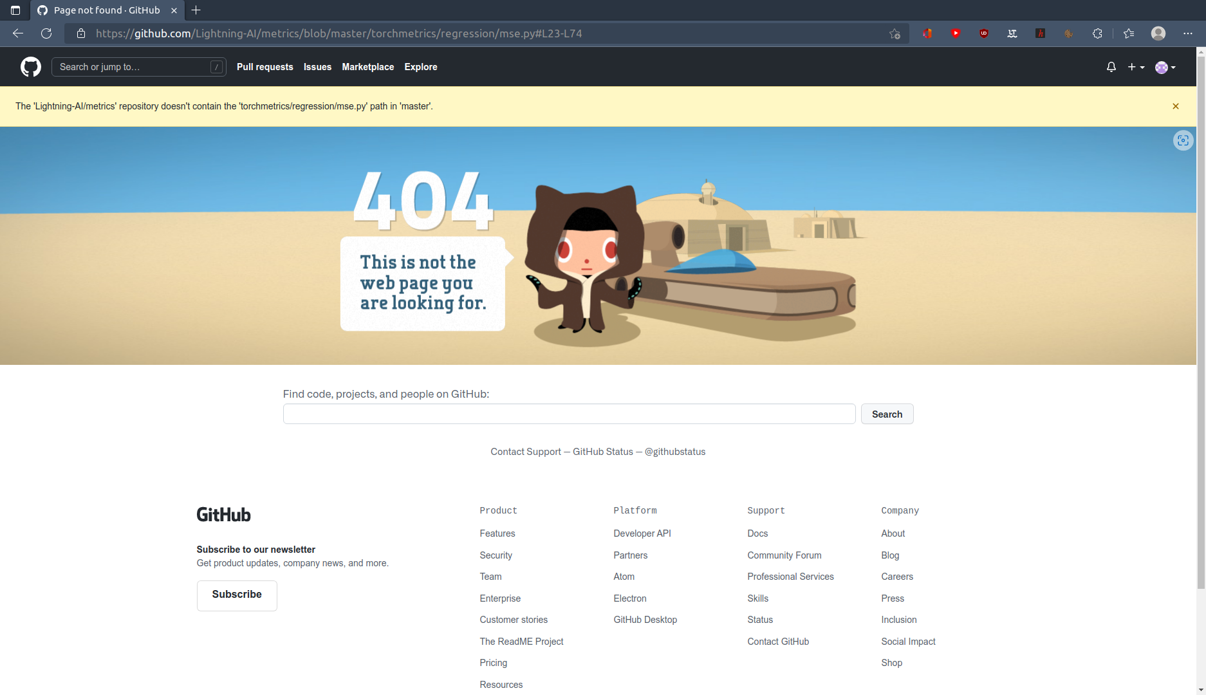Open Marketplace in header
Screen dimensions: 1206x695
tap(368, 67)
